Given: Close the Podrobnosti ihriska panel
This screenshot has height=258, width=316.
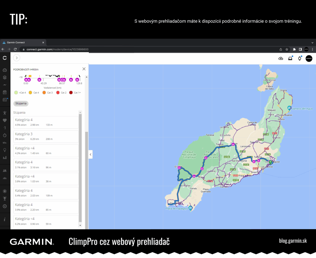Looking at the screenshot, I should 84,69.
